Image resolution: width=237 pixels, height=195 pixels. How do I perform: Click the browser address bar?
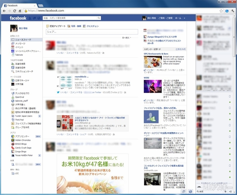pyautogui.click(x=121, y=11)
